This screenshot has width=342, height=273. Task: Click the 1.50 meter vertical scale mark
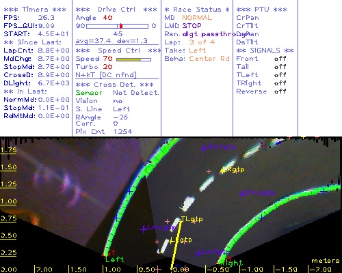click(8, 167)
